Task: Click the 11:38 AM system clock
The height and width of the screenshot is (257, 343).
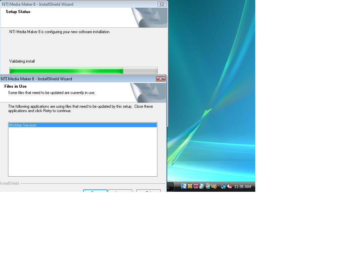Action: [x=243, y=187]
